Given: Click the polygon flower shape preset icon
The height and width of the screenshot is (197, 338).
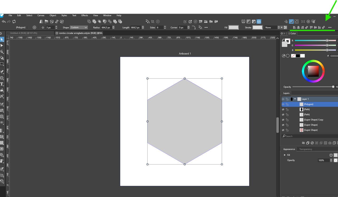Looking at the screenshot, I should (x=34, y=27).
